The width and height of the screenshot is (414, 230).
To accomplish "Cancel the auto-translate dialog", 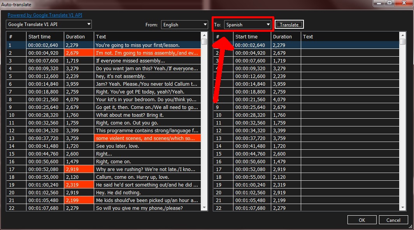I will coord(393,220).
